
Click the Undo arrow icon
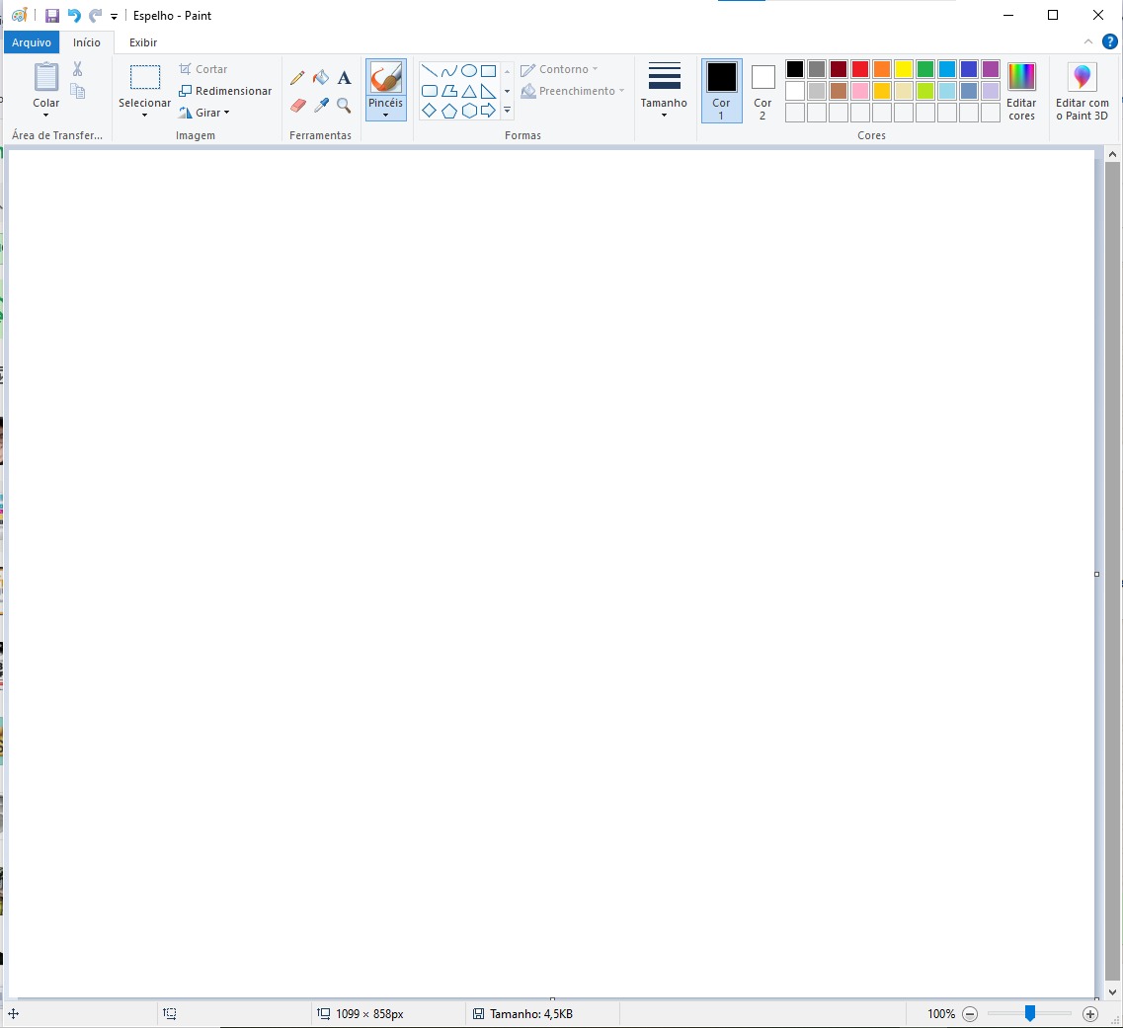click(x=74, y=16)
